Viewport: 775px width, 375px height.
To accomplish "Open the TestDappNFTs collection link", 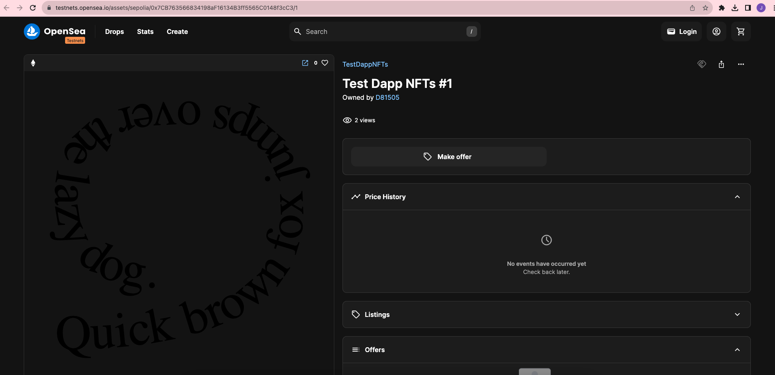I will [x=365, y=64].
